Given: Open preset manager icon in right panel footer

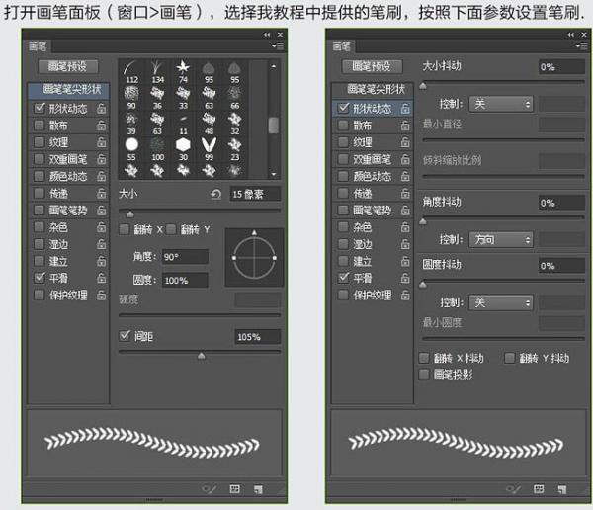Looking at the screenshot, I should (x=539, y=489).
